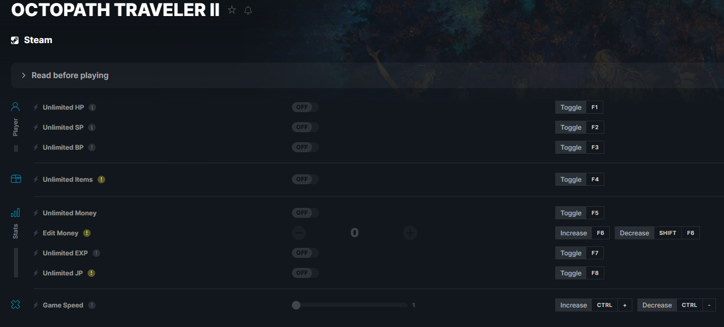The width and height of the screenshot is (724, 327).
Task: Click the notification bell icon
Action: 248,10
